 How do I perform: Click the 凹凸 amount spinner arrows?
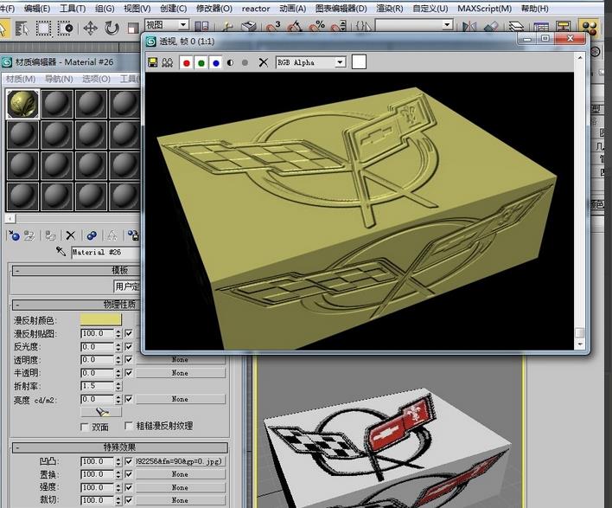pyautogui.click(x=118, y=461)
